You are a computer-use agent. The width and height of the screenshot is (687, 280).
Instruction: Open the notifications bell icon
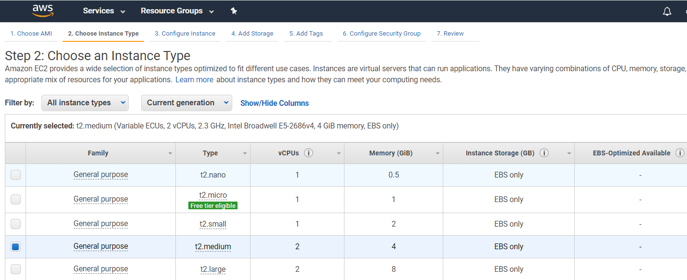coord(667,11)
